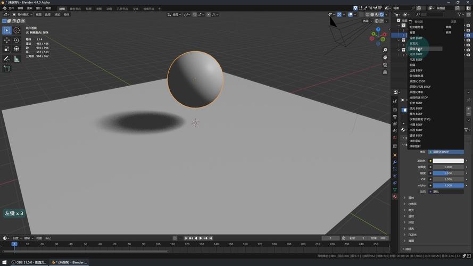Viewport: 473px width, 266px height.
Task: Select the Transform tool
Action: pyautogui.click(x=16, y=49)
